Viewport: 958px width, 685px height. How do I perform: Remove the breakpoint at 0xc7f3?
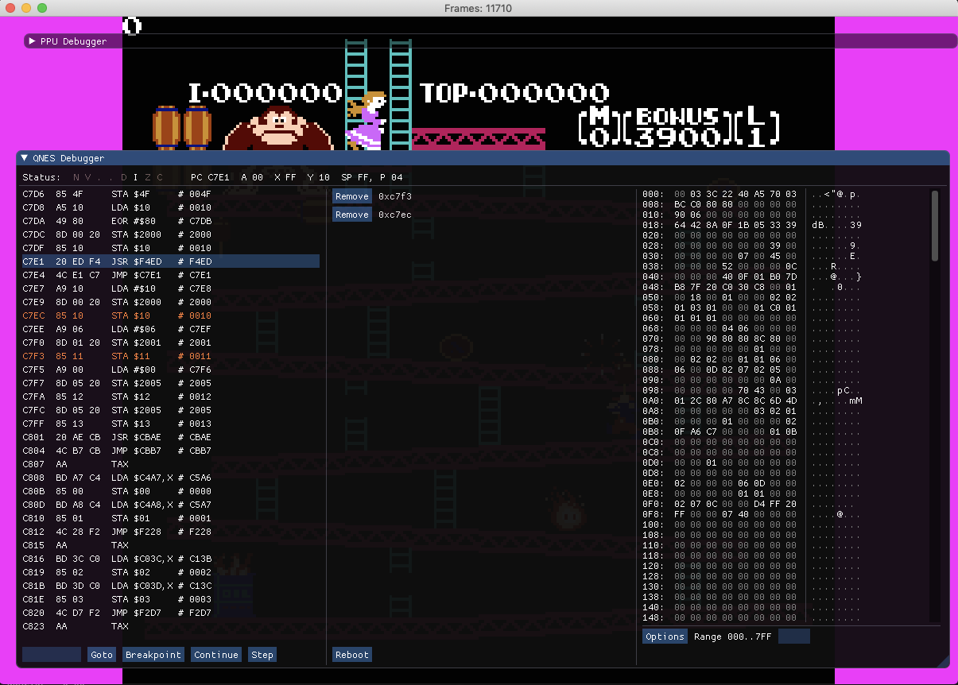point(351,195)
